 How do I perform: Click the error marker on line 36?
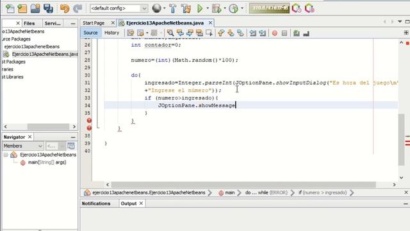[89, 121]
